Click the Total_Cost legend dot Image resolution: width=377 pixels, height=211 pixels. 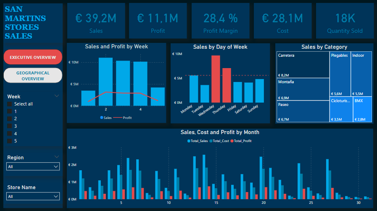pyautogui.click(x=211, y=141)
